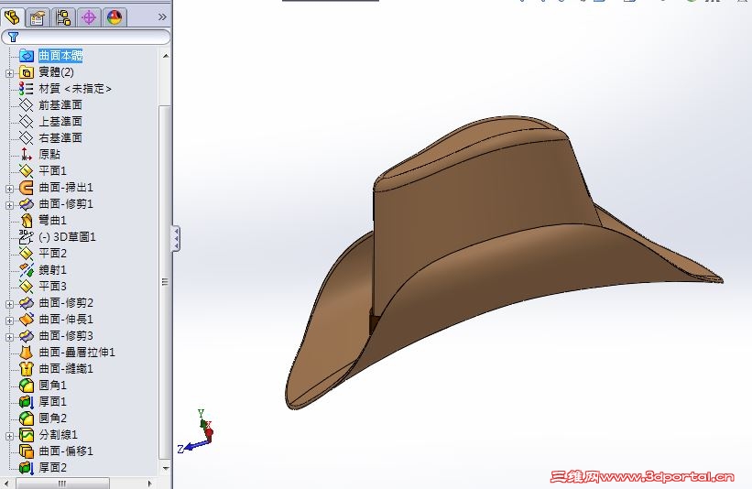The height and width of the screenshot is (489, 752).
Task: Select the 圓角1 fillet icon
Action: 26,385
